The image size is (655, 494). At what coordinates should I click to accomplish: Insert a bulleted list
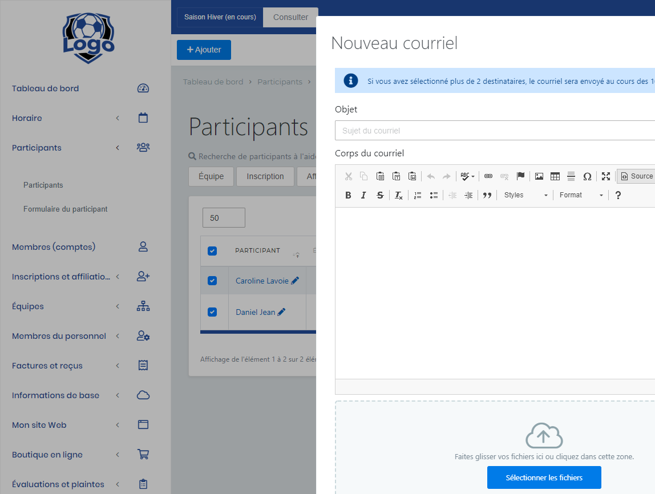click(x=434, y=195)
